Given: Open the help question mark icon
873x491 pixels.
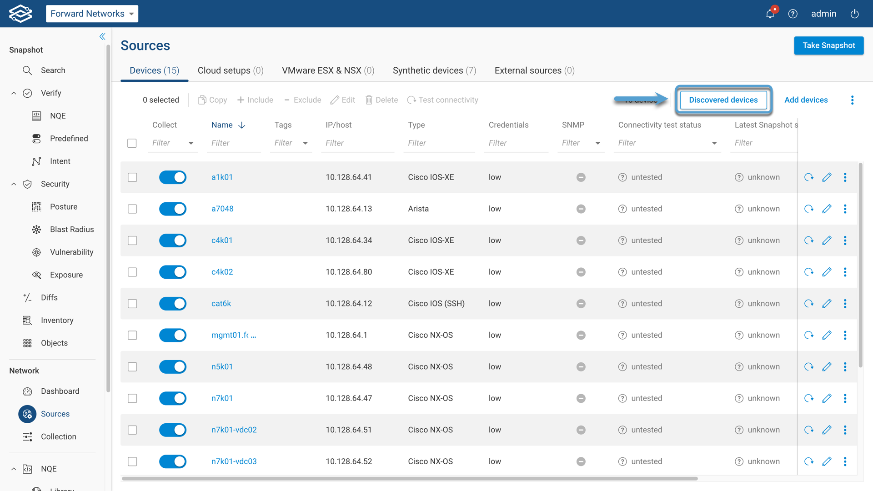Looking at the screenshot, I should click(x=793, y=14).
